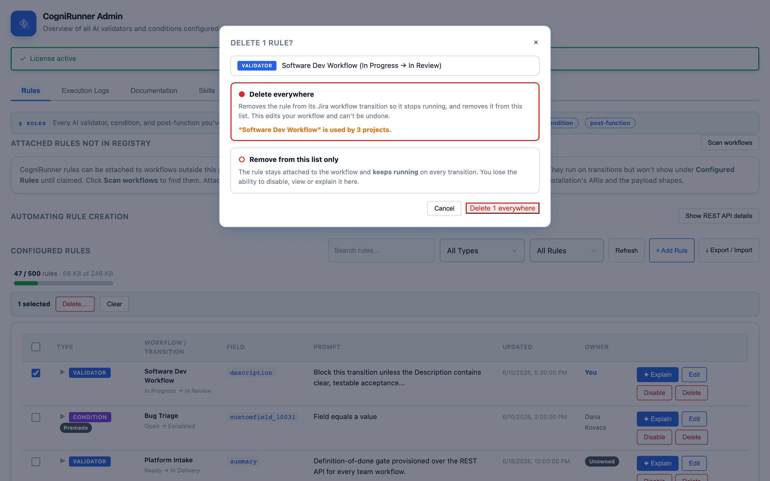This screenshot has height=481, width=770.
Task: Clear the current rule selection
Action: click(114, 304)
